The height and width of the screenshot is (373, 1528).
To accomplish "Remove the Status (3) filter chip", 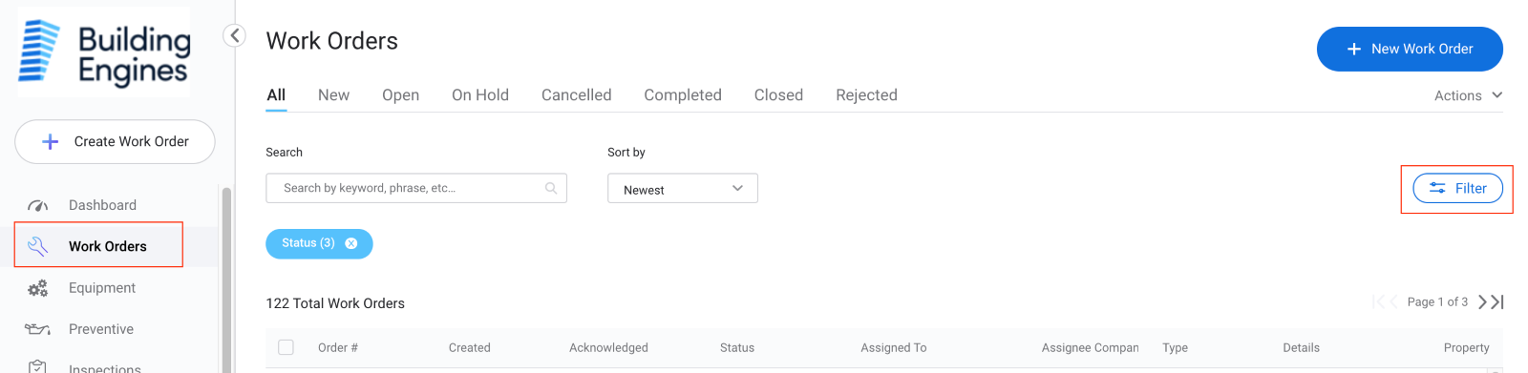I will click(351, 243).
